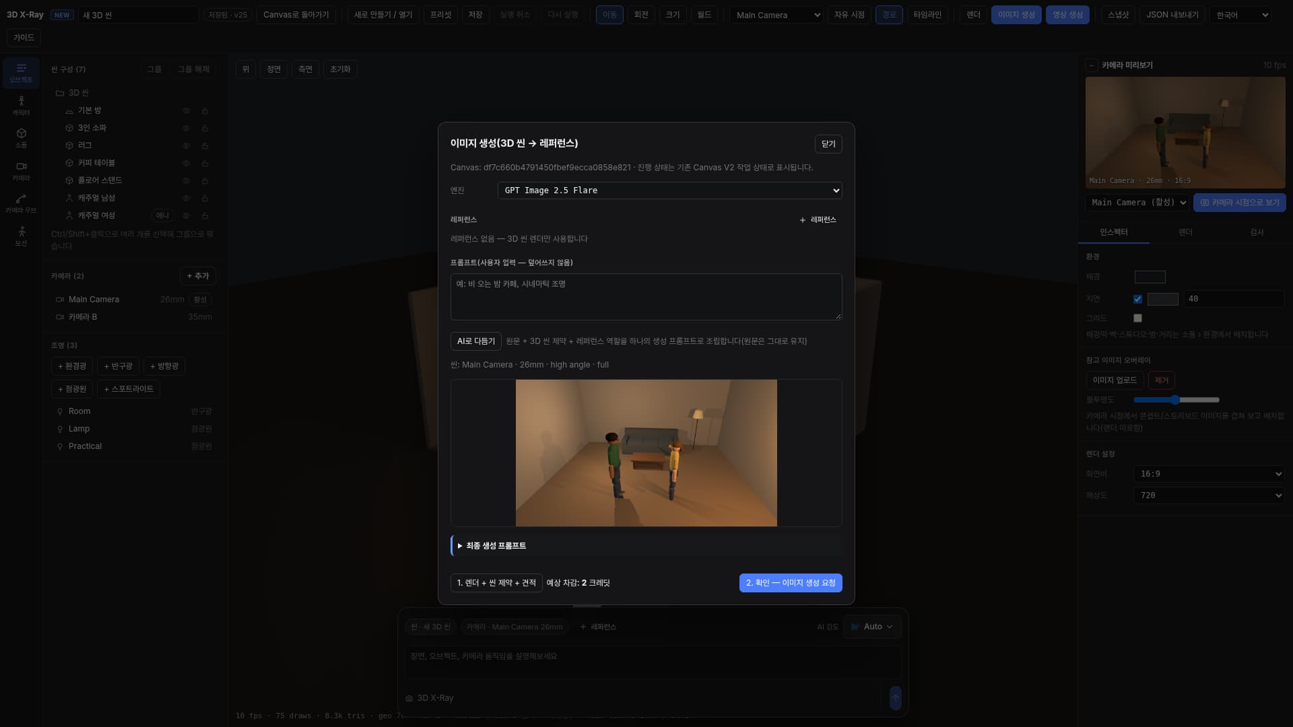Adjust the 불투명도 slider
Image resolution: width=1293 pixels, height=727 pixels.
1176,400
